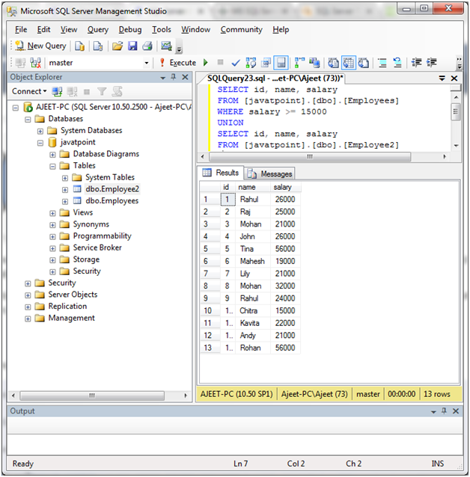470x477 pixels.
Task: Toggle Include Actual Execution Plan icon
Action: pyautogui.click(x=299, y=63)
